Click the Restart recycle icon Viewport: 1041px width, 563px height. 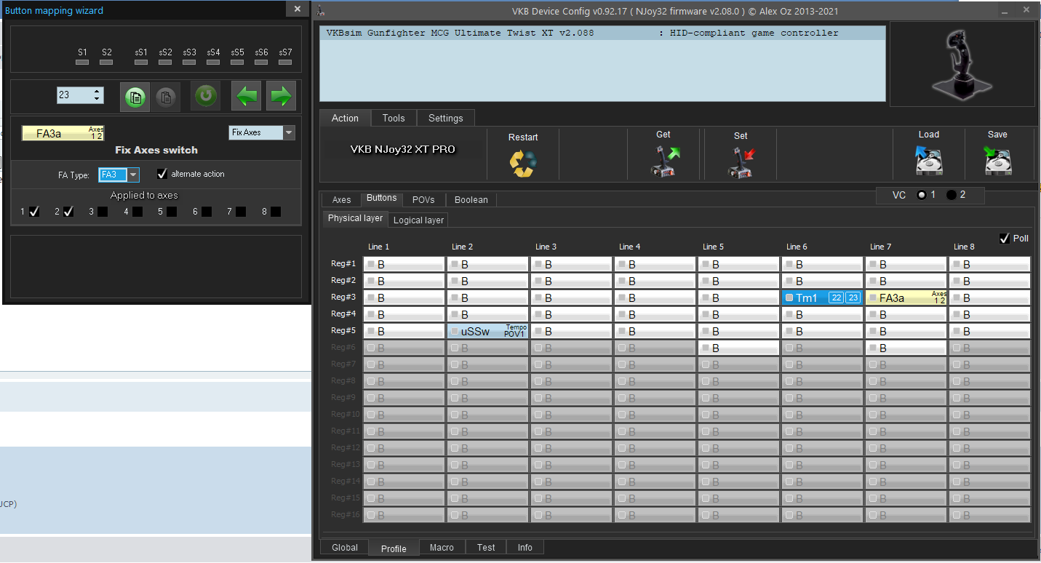pyautogui.click(x=522, y=163)
